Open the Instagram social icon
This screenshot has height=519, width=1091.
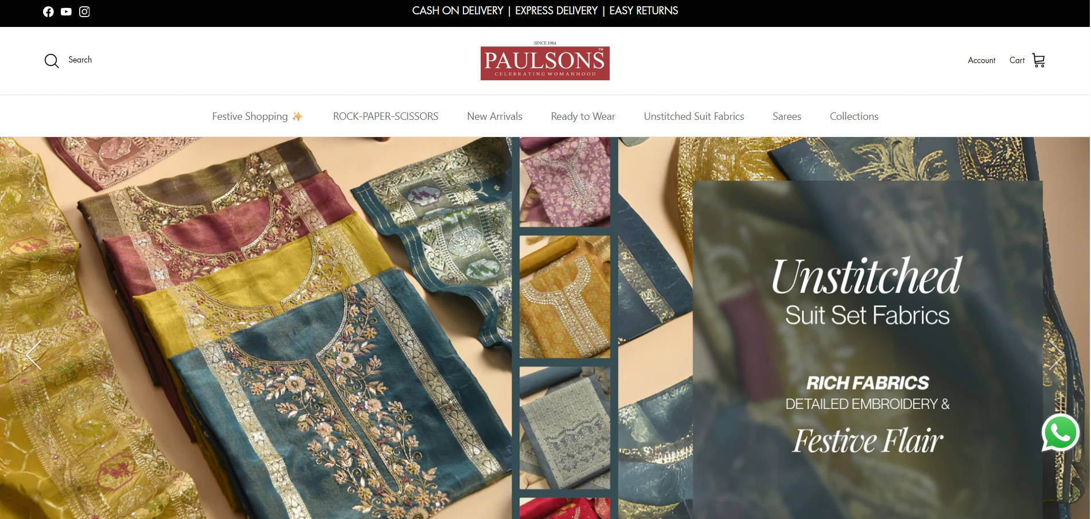84,11
